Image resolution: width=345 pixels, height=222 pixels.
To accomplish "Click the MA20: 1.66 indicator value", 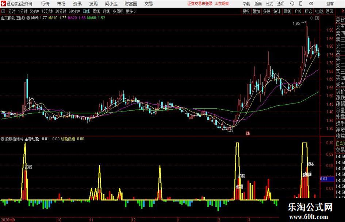I will tap(77, 18).
